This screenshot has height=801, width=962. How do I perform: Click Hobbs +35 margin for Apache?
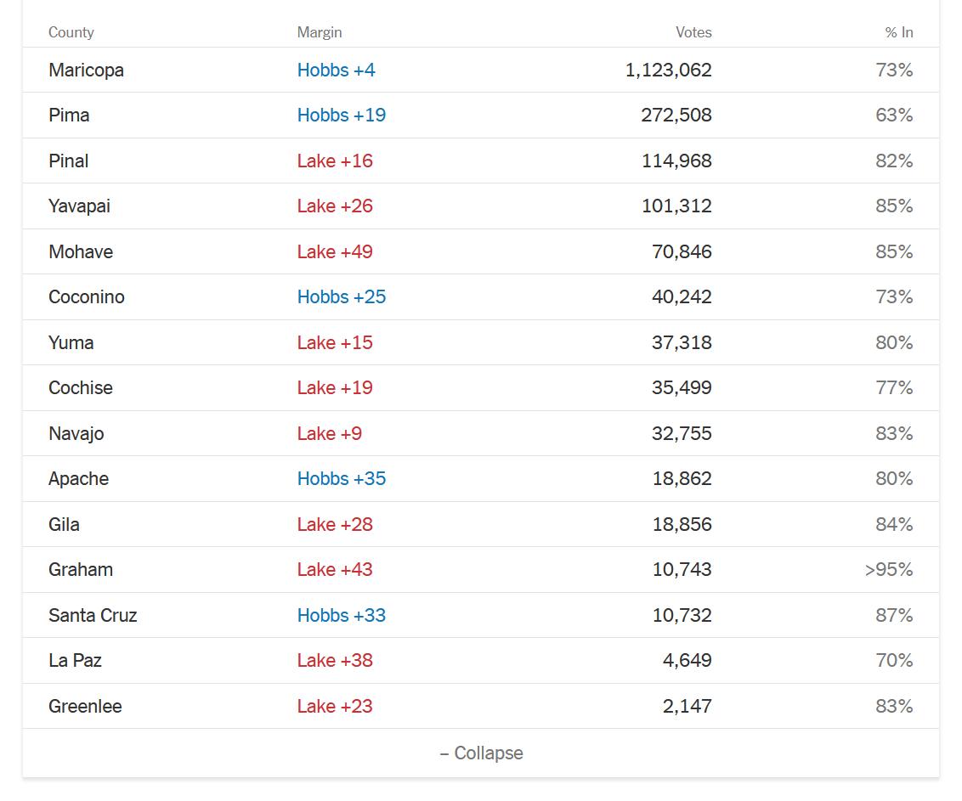(341, 479)
